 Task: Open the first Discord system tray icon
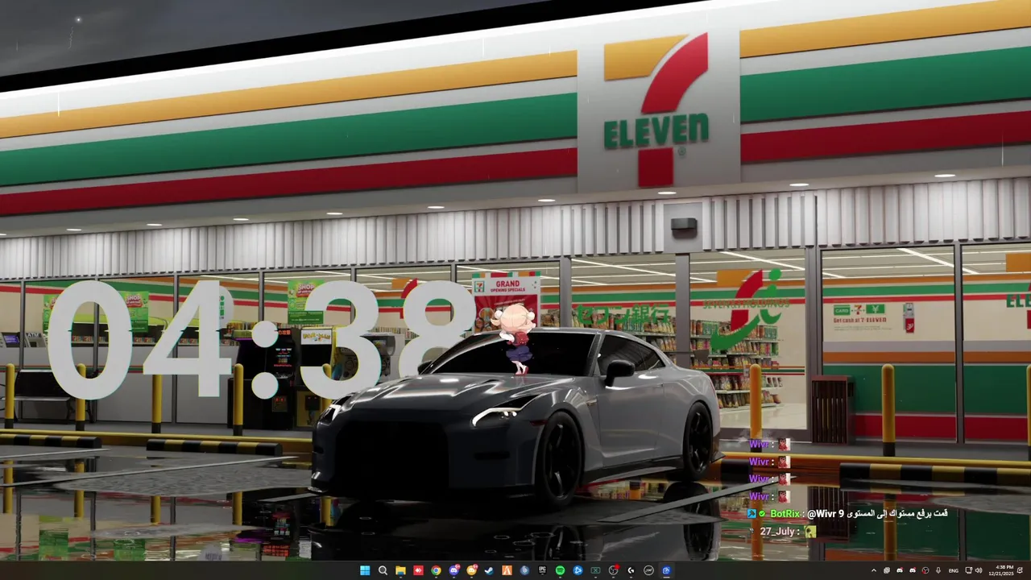tap(900, 570)
